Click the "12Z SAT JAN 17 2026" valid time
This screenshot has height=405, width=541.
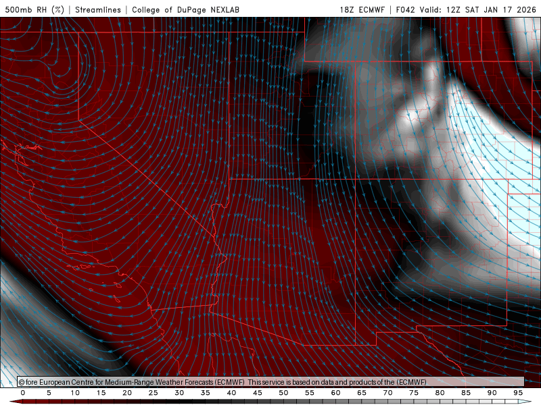click(x=491, y=9)
